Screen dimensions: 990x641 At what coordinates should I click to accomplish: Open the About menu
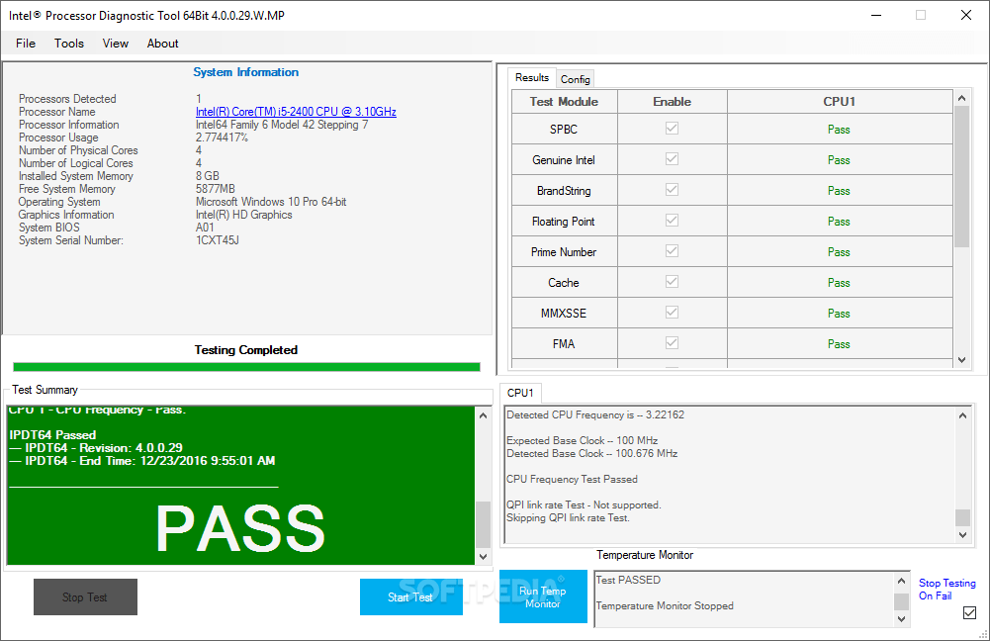click(x=163, y=44)
